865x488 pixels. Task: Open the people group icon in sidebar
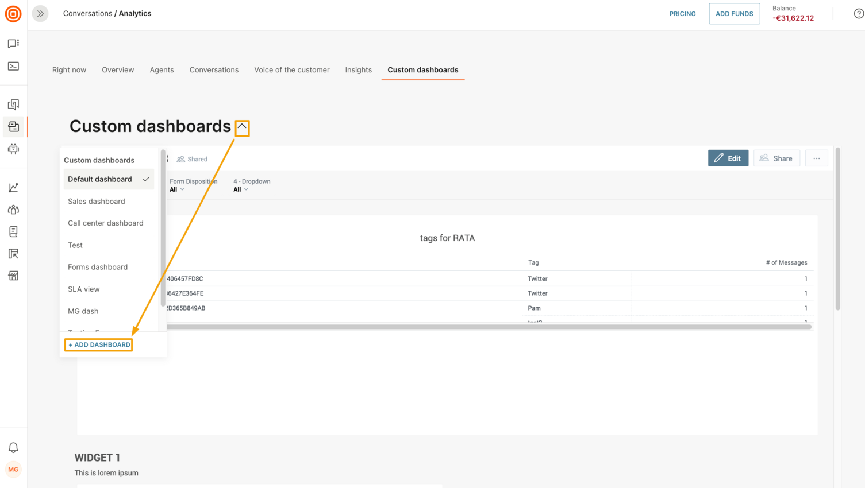[x=13, y=210]
